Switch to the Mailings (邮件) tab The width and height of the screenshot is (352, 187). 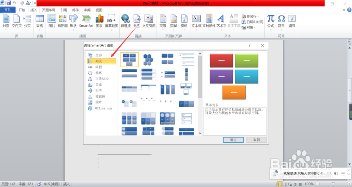[75, 10]
